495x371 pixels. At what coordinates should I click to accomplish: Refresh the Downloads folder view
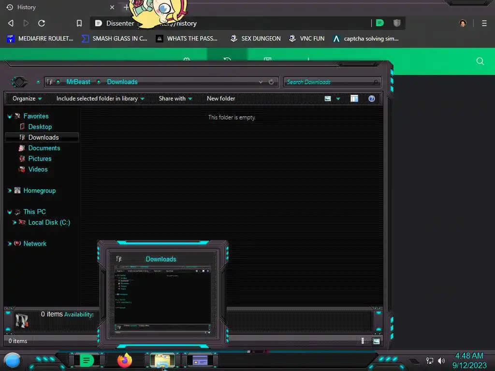point(271,82)
